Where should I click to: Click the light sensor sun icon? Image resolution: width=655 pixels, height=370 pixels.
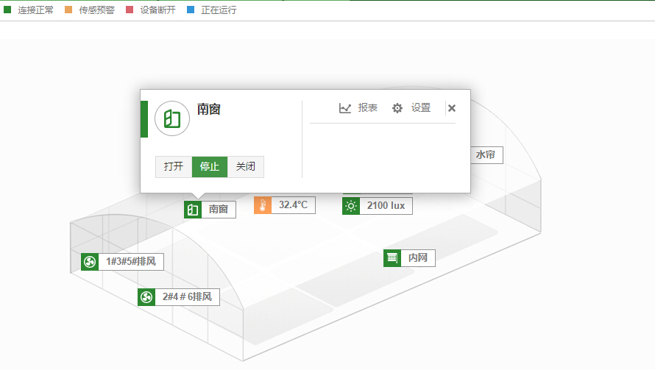coord(351,206)
